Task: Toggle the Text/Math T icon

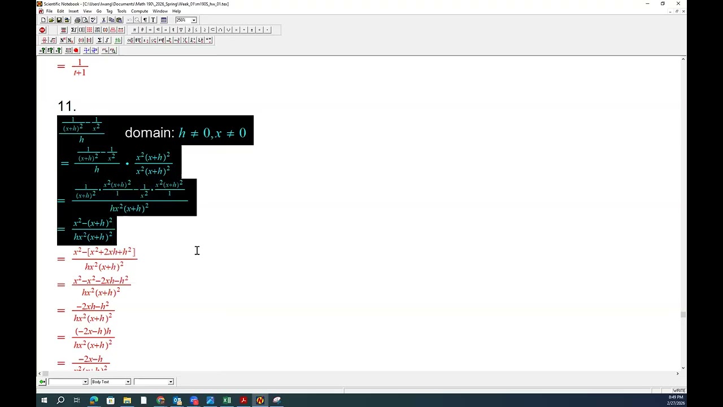Action: (x=153, y=20)
